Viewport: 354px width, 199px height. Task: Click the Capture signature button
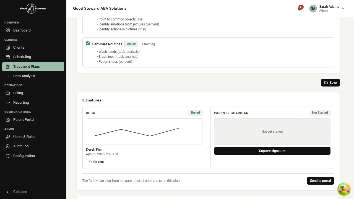click(x=272, y=151)
